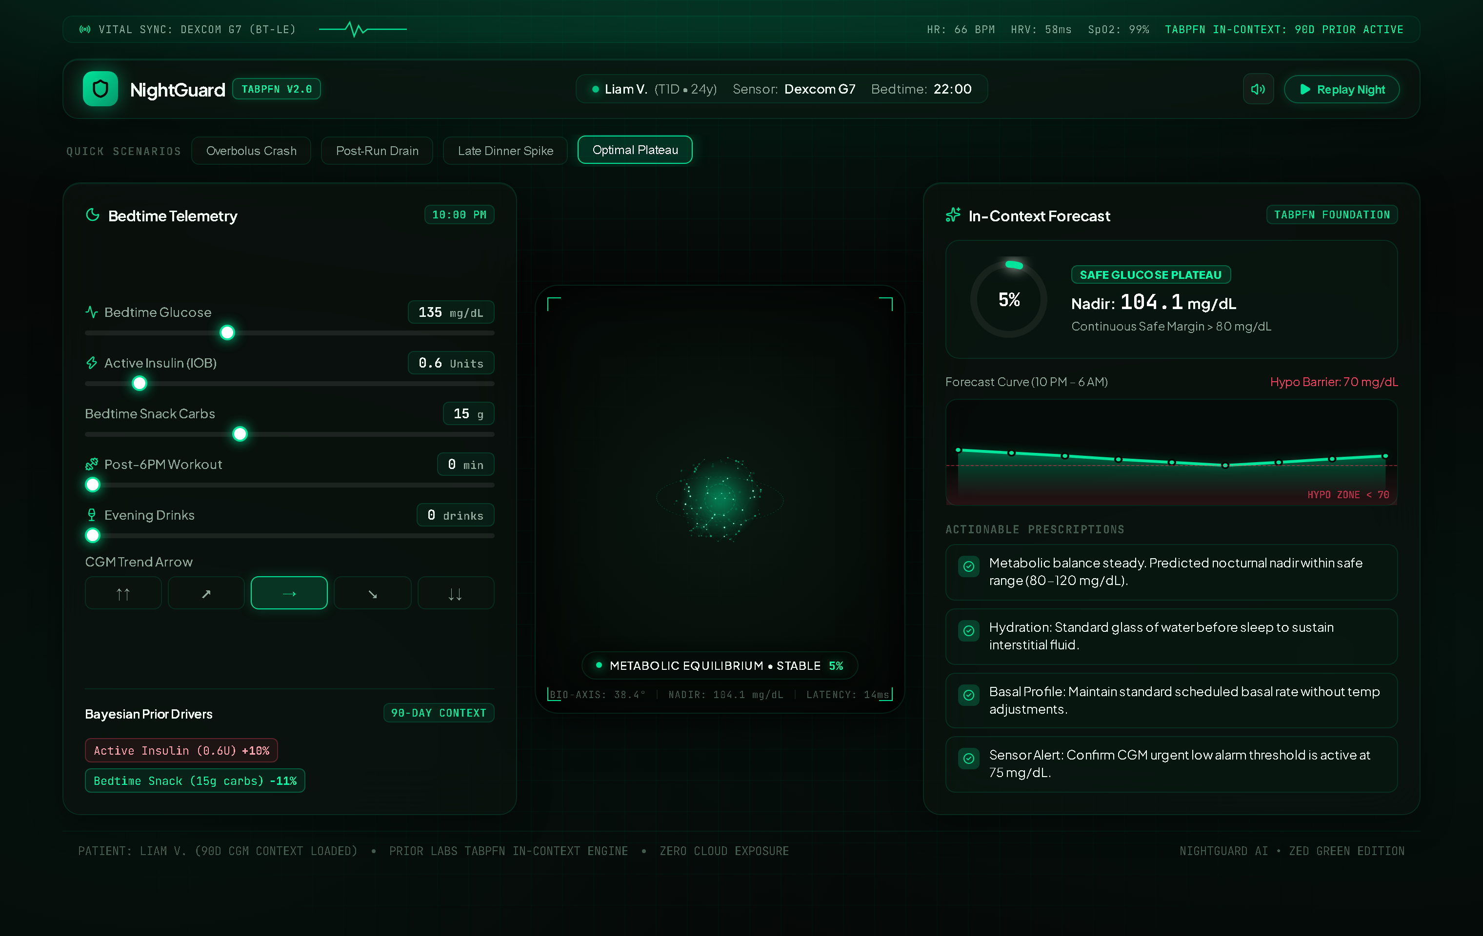Click the Post-6PM Workout slider handle
The image size is (1483, 936).
(92, 485)
